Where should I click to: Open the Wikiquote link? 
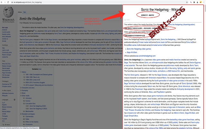[5, 95]
